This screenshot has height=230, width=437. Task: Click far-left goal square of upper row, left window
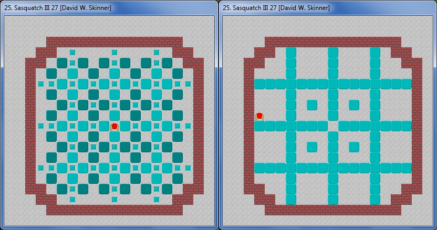41,84
